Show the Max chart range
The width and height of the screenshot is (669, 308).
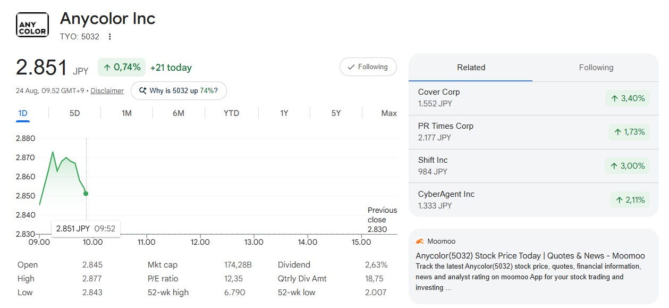[389, 113]
